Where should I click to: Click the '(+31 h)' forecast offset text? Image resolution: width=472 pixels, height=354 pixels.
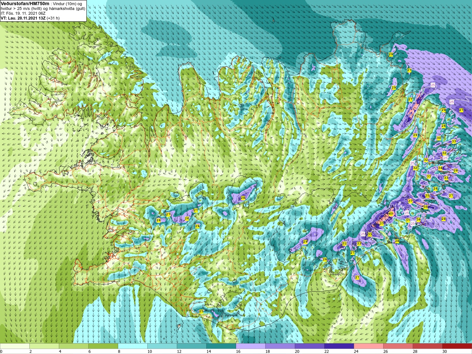(x=53, y=18)
